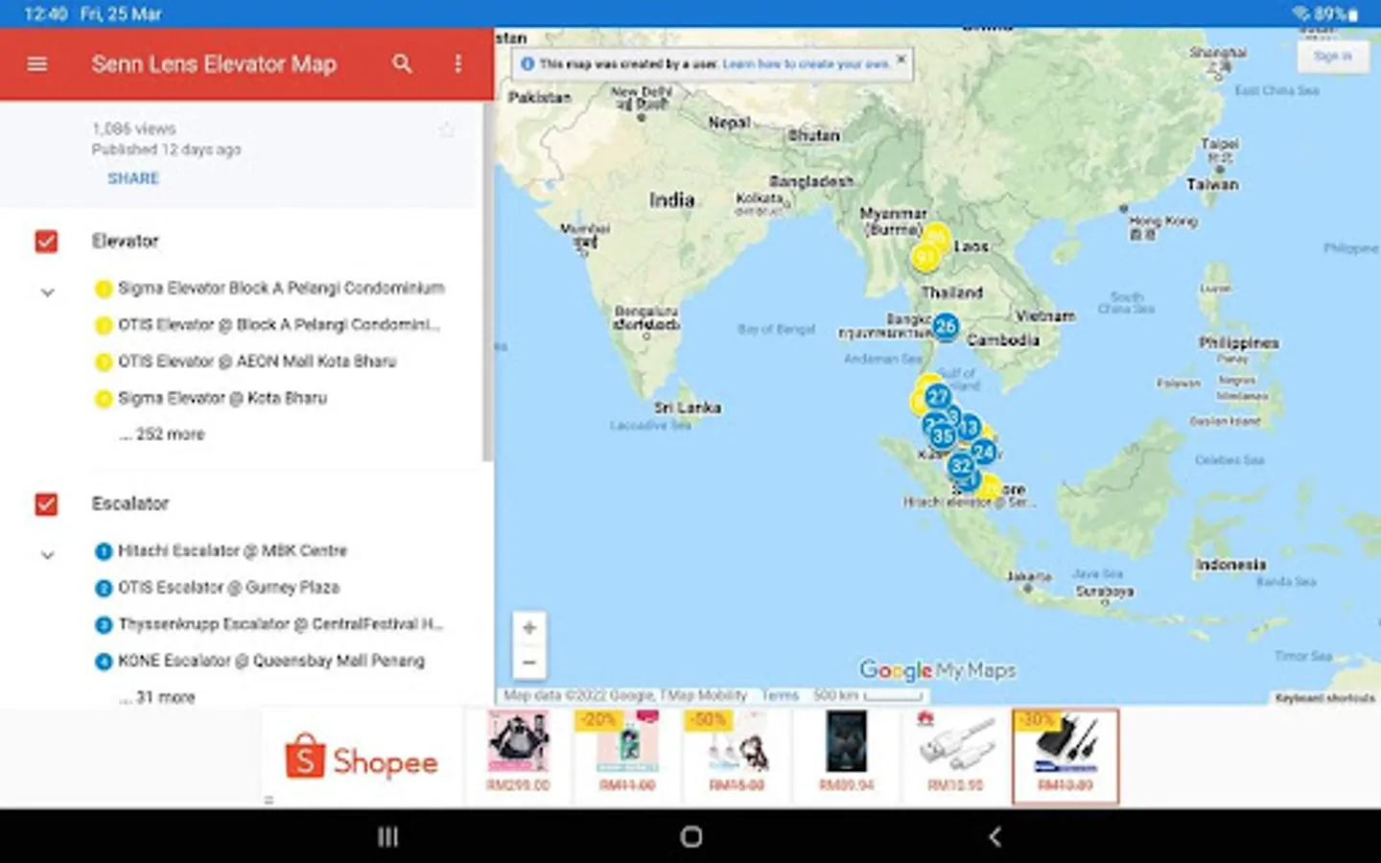Open the Shopee ad priced RM299.00

tap(518, 756)
